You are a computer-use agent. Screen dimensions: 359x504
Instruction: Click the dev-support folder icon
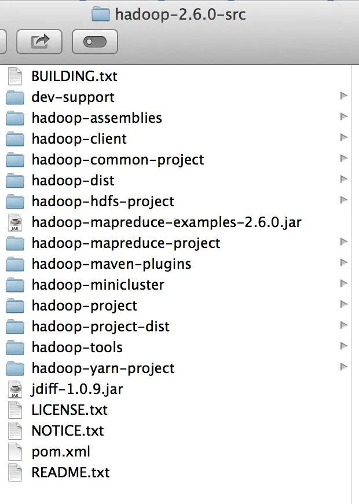coord(15,97)
